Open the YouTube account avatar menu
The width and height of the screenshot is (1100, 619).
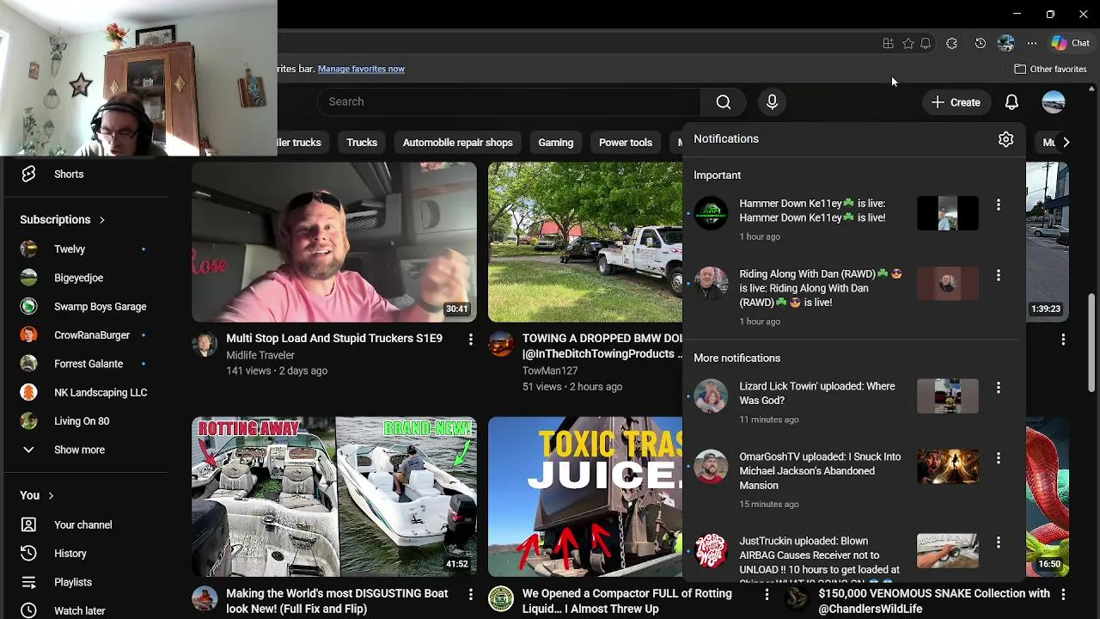pos(1054,102)
